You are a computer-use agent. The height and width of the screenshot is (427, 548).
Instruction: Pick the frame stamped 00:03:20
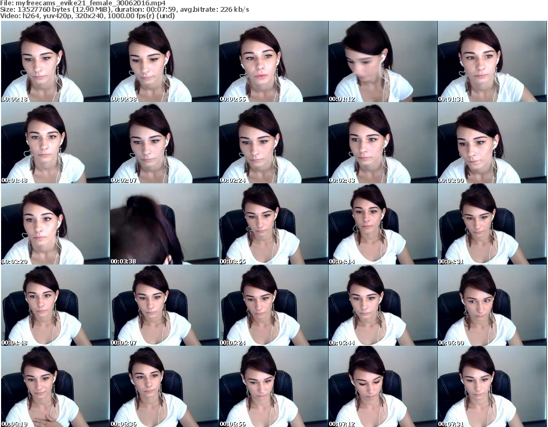coord(55,224)
